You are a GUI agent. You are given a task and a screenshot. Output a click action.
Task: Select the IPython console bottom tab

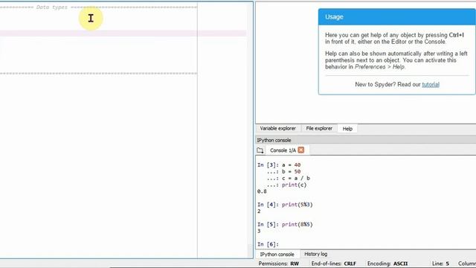tap(277, 255)
